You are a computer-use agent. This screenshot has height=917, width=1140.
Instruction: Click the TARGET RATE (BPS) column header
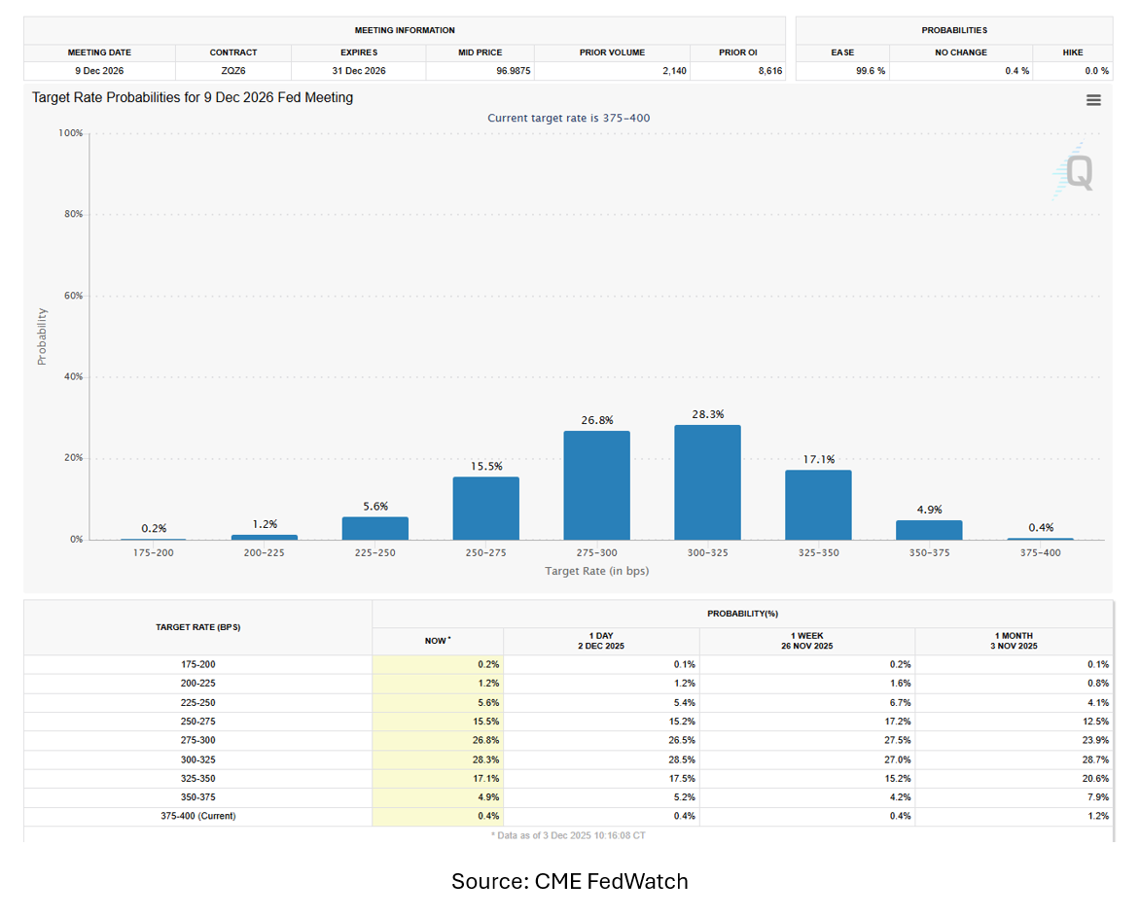tap(197, 627)
